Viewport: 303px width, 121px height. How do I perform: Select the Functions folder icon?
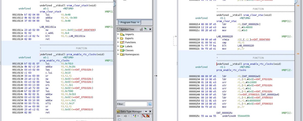(x=122, y=42)
